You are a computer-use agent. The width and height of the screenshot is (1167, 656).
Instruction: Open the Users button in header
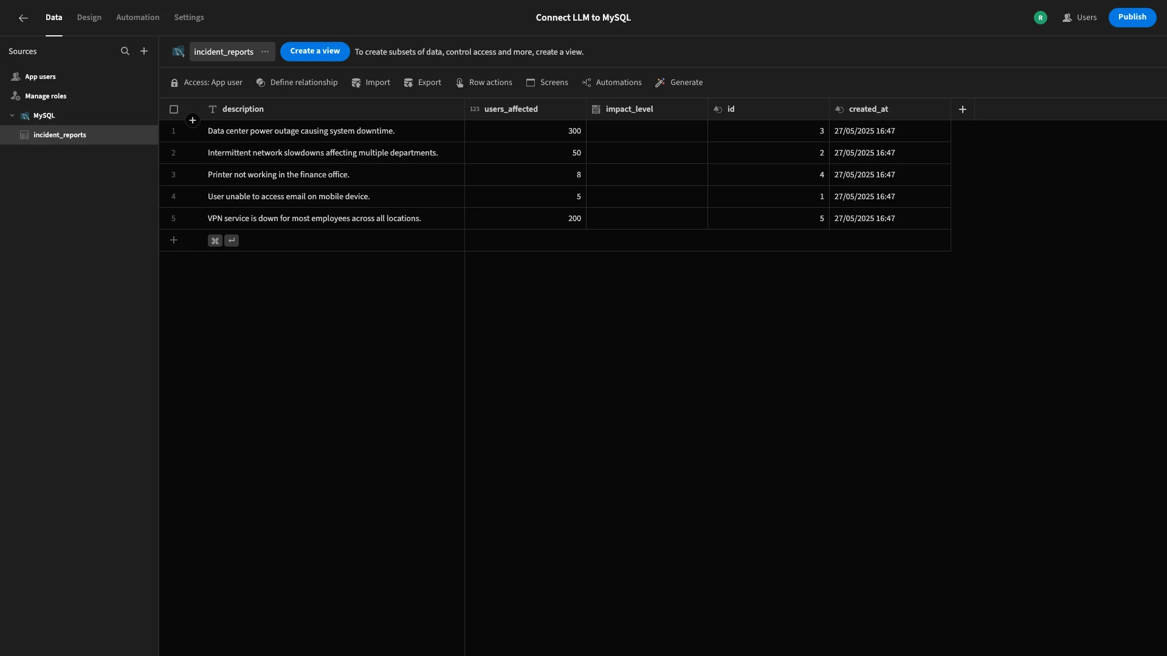1079,18
